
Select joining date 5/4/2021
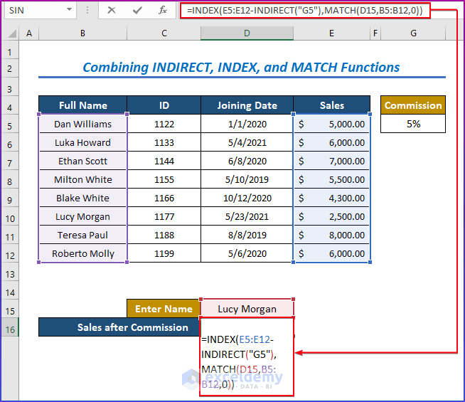coord(247,142)
